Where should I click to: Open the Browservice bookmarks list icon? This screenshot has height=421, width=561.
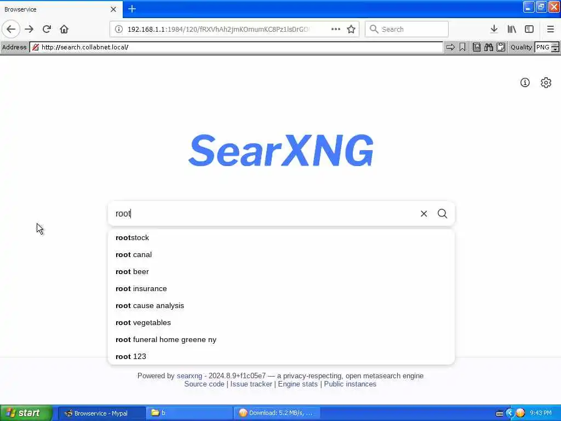click(x=477, y=47)
